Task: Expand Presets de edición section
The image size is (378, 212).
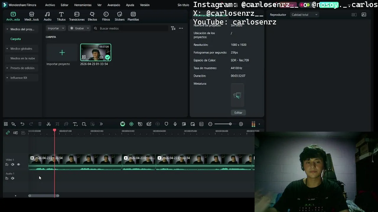Action: (x=7, y=68)
